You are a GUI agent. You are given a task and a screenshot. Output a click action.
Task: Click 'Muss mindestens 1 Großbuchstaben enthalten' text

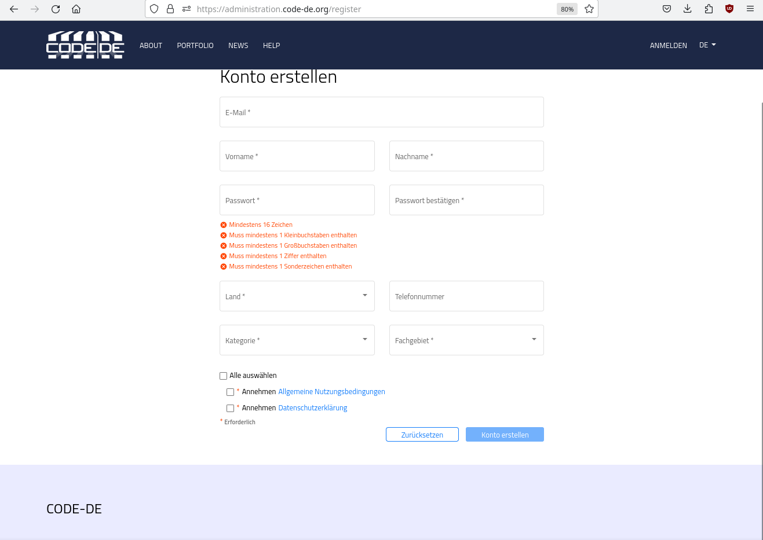click(293, 245)
